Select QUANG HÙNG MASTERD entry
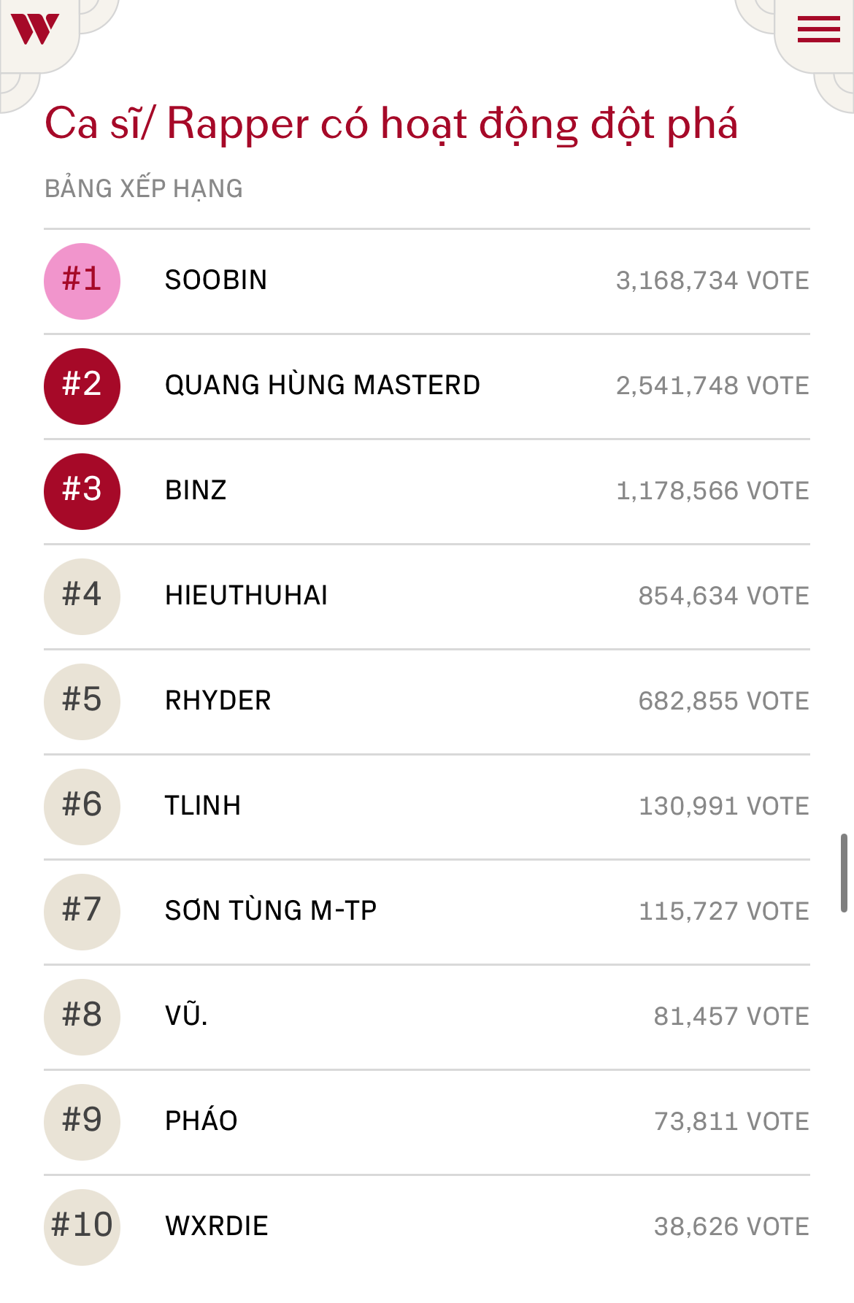Image resolution: width=854 pixels, height=1303 pixels. (323, 385)
